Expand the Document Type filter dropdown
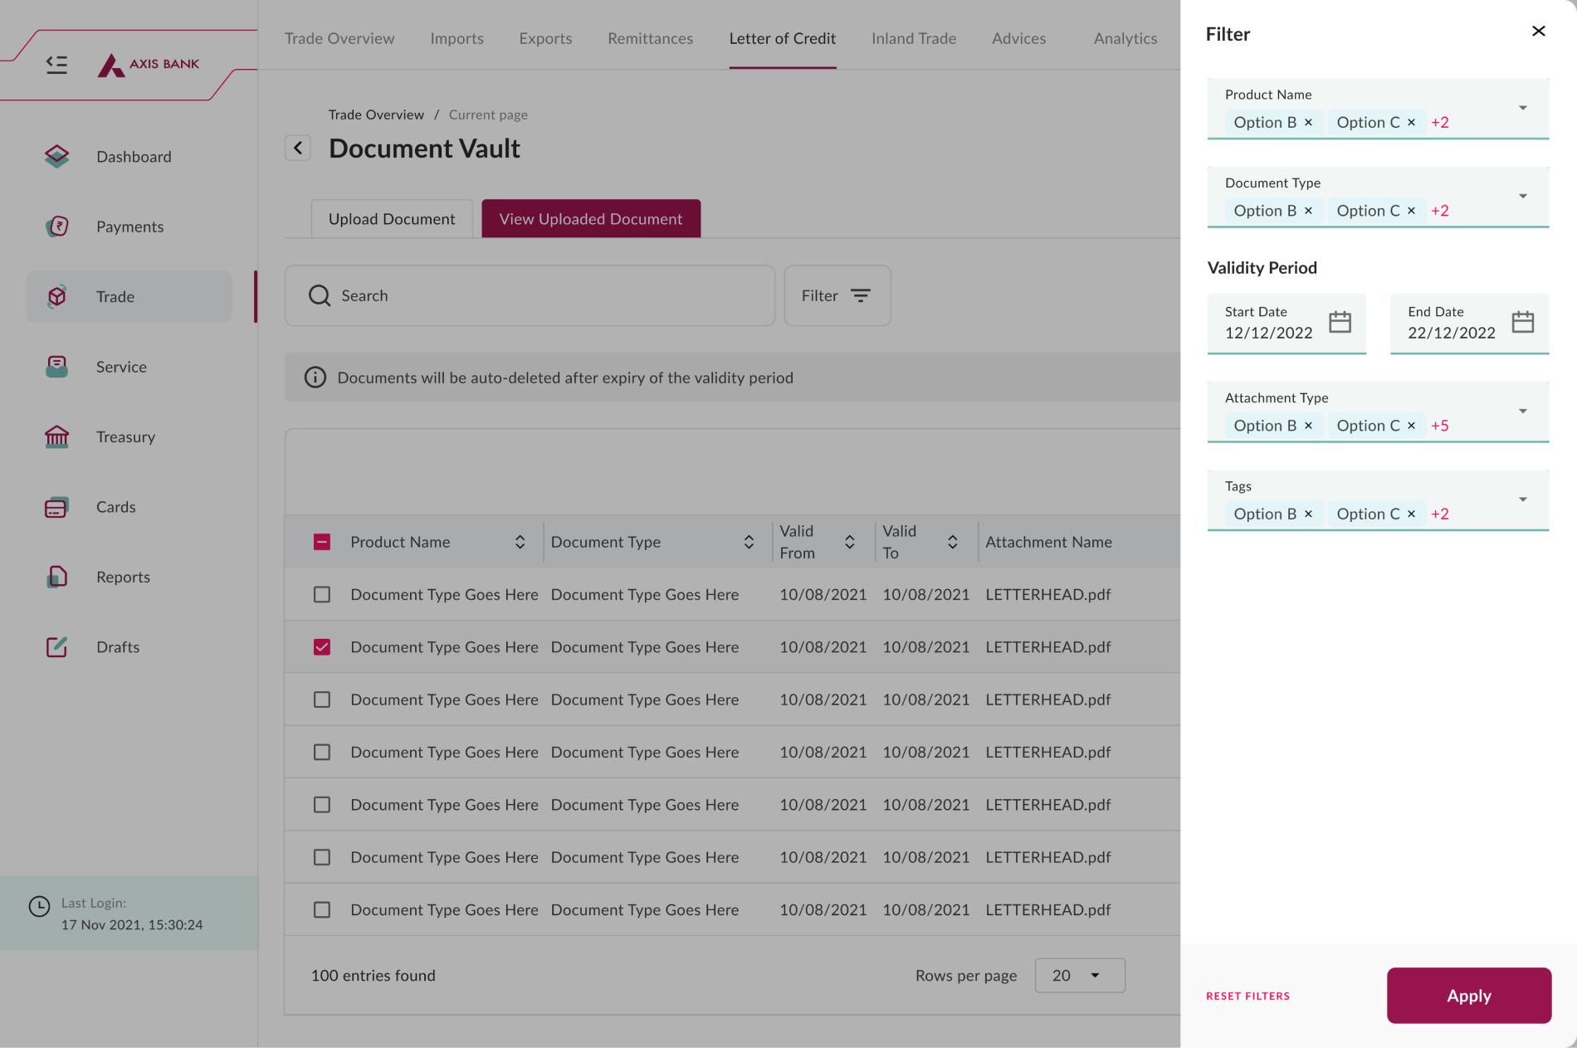The height and width of the screenshot is (1048, 1577). 1522,197
